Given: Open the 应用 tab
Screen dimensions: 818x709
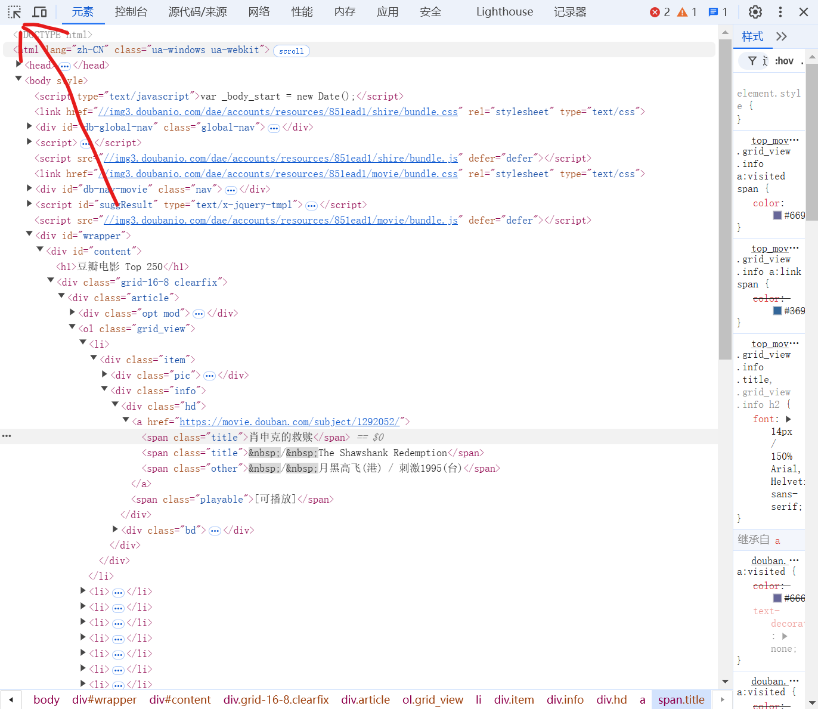Looking at the screenshot, I should click(x=388, y=12).
